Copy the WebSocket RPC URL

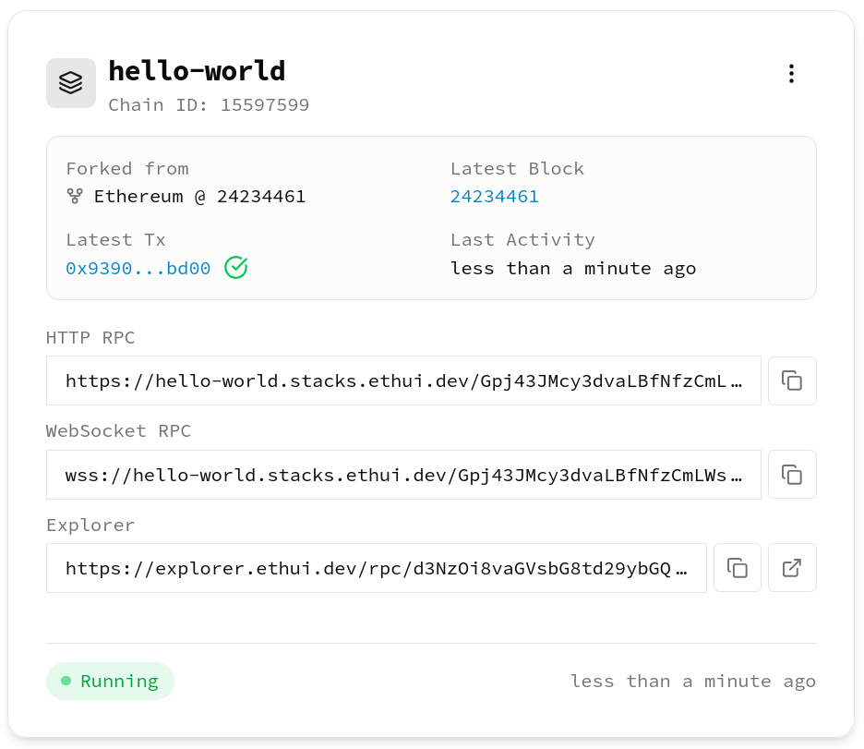pos(792,475)
